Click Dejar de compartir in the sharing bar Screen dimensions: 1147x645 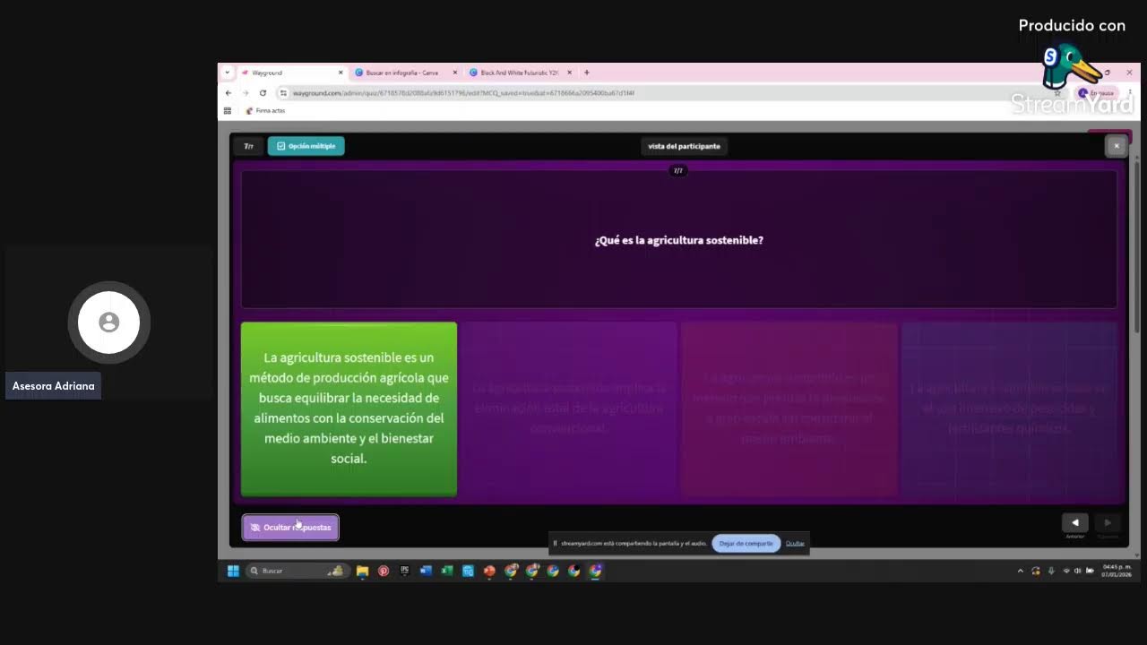click(746, 544)
